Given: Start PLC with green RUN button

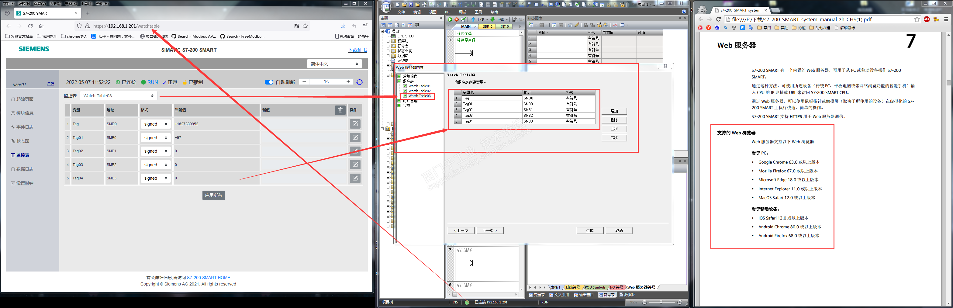Looking at the screenshot, I should [x=450, y=20].
